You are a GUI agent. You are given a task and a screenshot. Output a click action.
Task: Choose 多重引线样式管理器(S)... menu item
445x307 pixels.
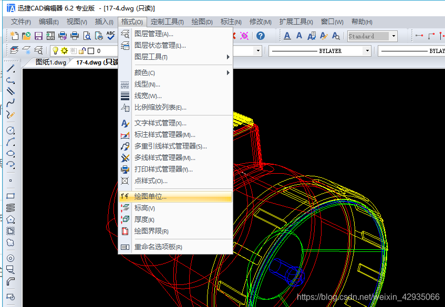(x=175, y=146)
